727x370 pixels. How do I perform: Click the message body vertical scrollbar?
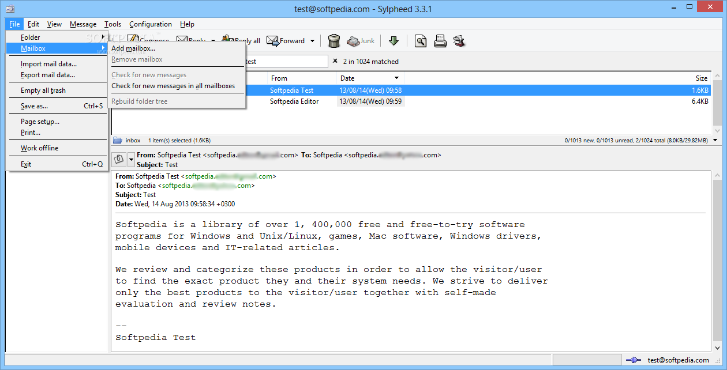pyautogui.click(x=717, y=260)
